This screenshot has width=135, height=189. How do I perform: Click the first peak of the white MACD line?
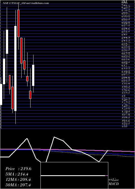pyautogui.click(x=27, y=139)
